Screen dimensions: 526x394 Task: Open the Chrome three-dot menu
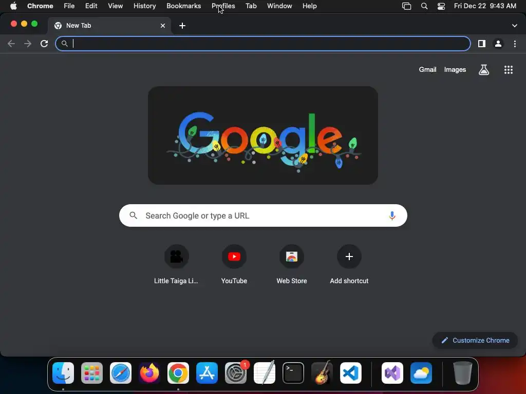coord(515,44)
